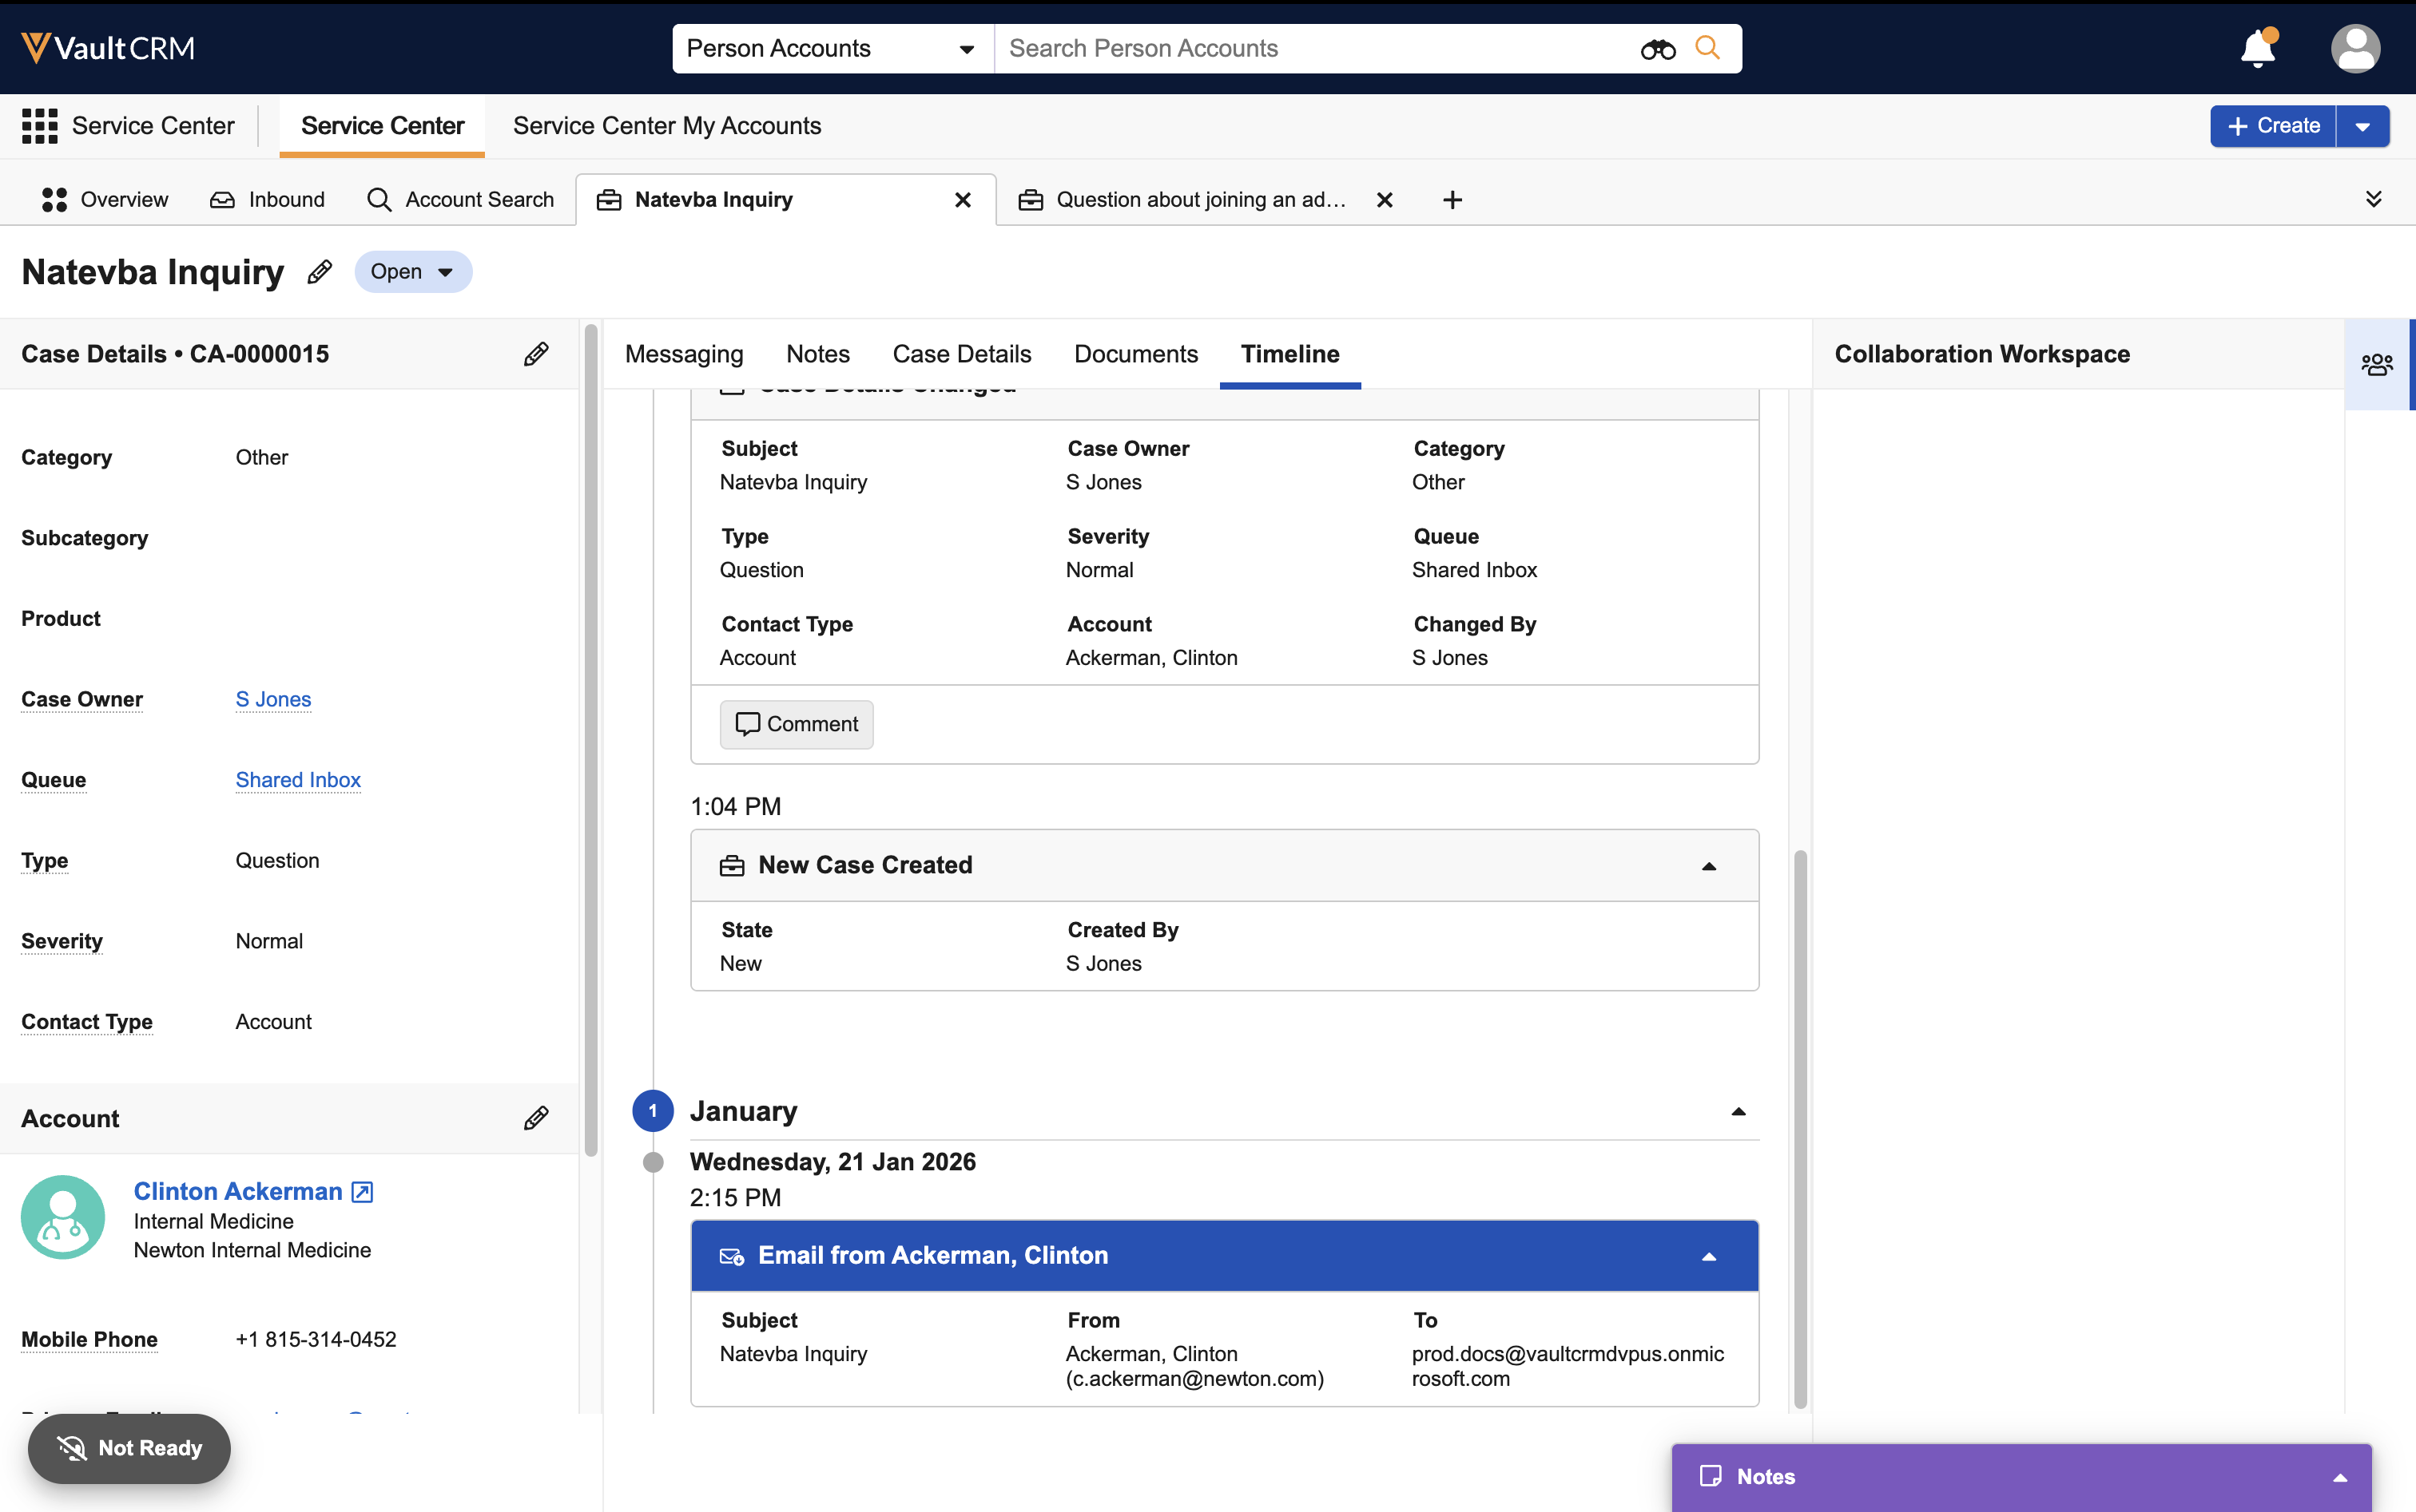Screen dimensions: 2416x1512
Task: Open the user profile avatar menu
Action: pos(2355,48)
